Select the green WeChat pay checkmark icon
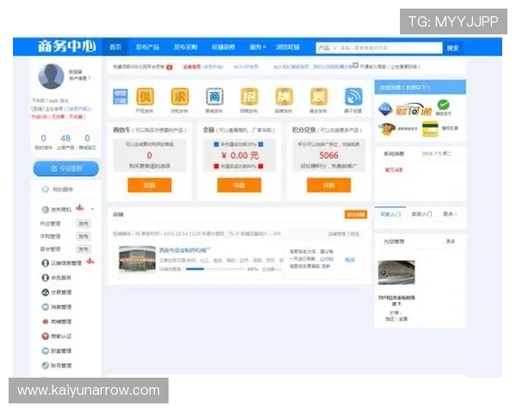Image resolution: width=516 pixels, height=412 pixels. click(443, 106)
